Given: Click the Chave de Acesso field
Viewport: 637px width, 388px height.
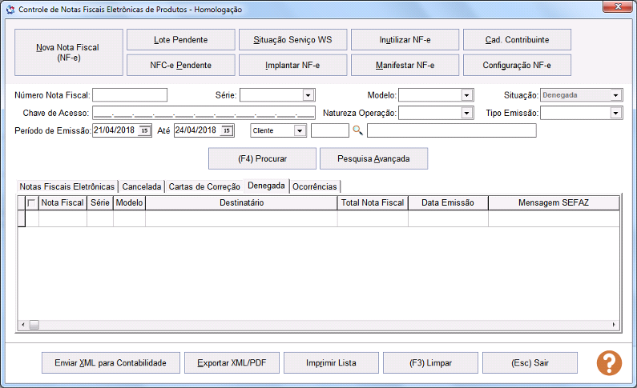Looking at the screenshot, I should (204, 113).
